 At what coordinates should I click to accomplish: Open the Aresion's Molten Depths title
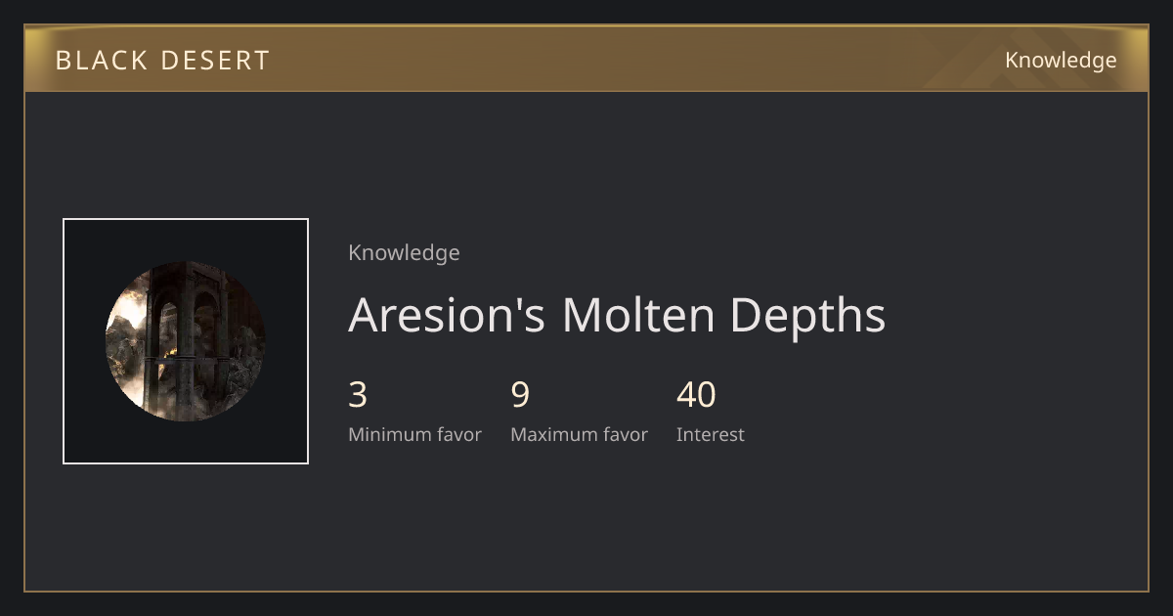tap(617, 315)
